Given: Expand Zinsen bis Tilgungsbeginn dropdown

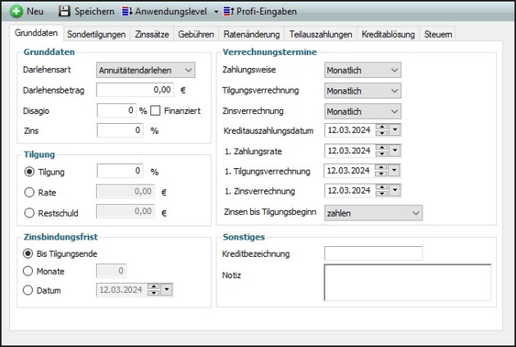Looking at the screenshot, I should 415,213.
